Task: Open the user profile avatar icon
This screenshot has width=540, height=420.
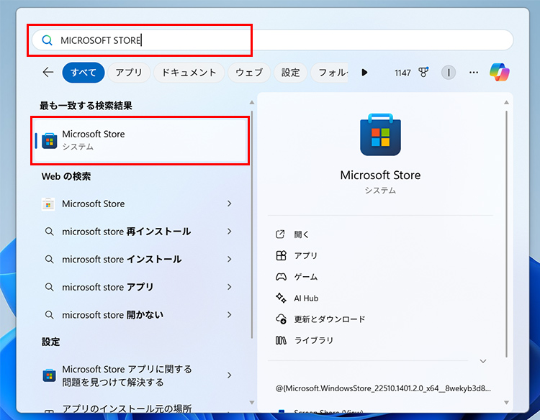Action: tap(449, 73)
